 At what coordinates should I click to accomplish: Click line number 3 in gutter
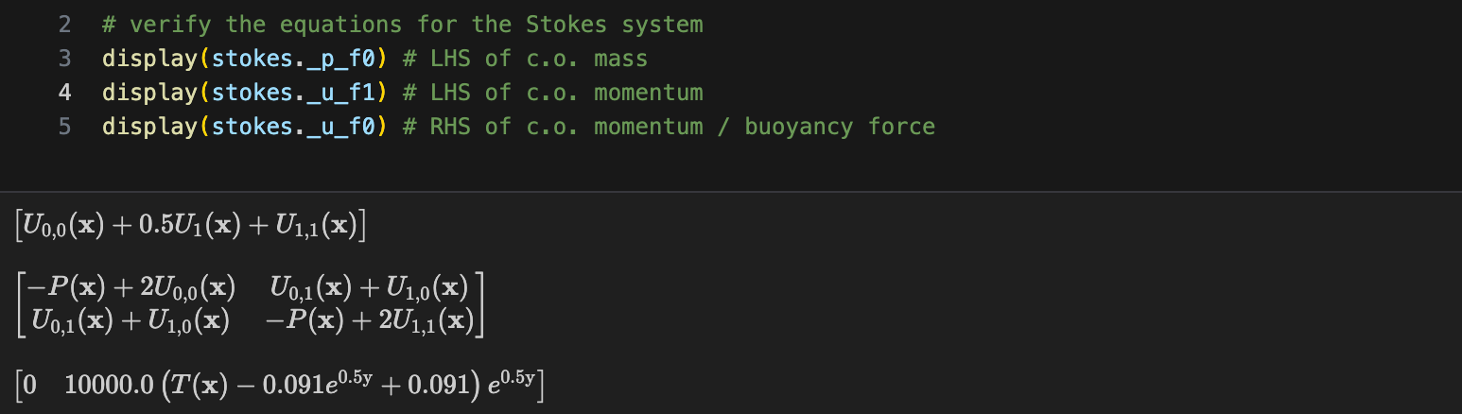click(x=64, y=59)
